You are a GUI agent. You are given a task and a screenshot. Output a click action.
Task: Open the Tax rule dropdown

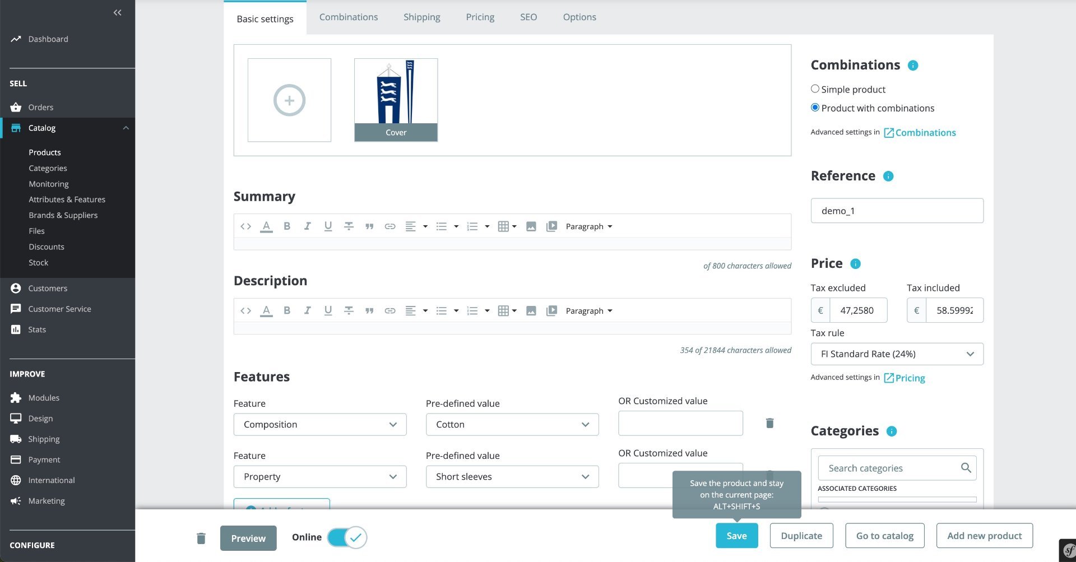pos(897,354)
